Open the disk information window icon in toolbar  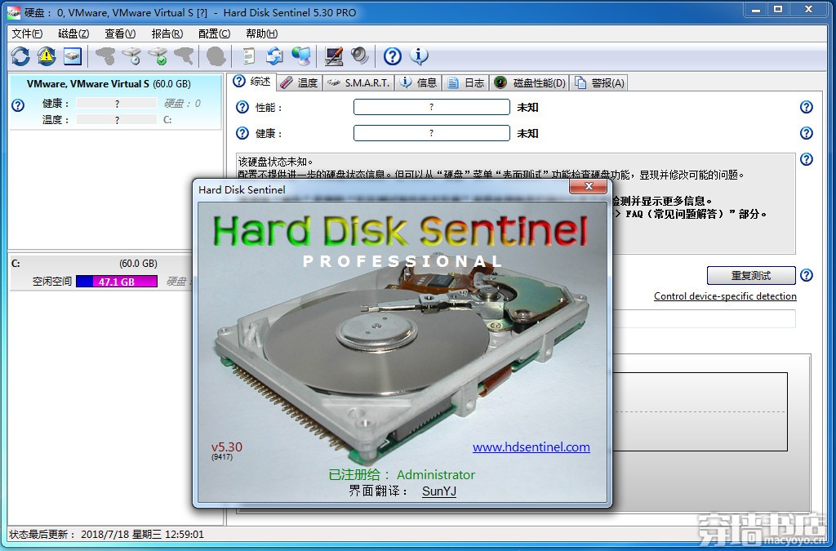(73, 56)
